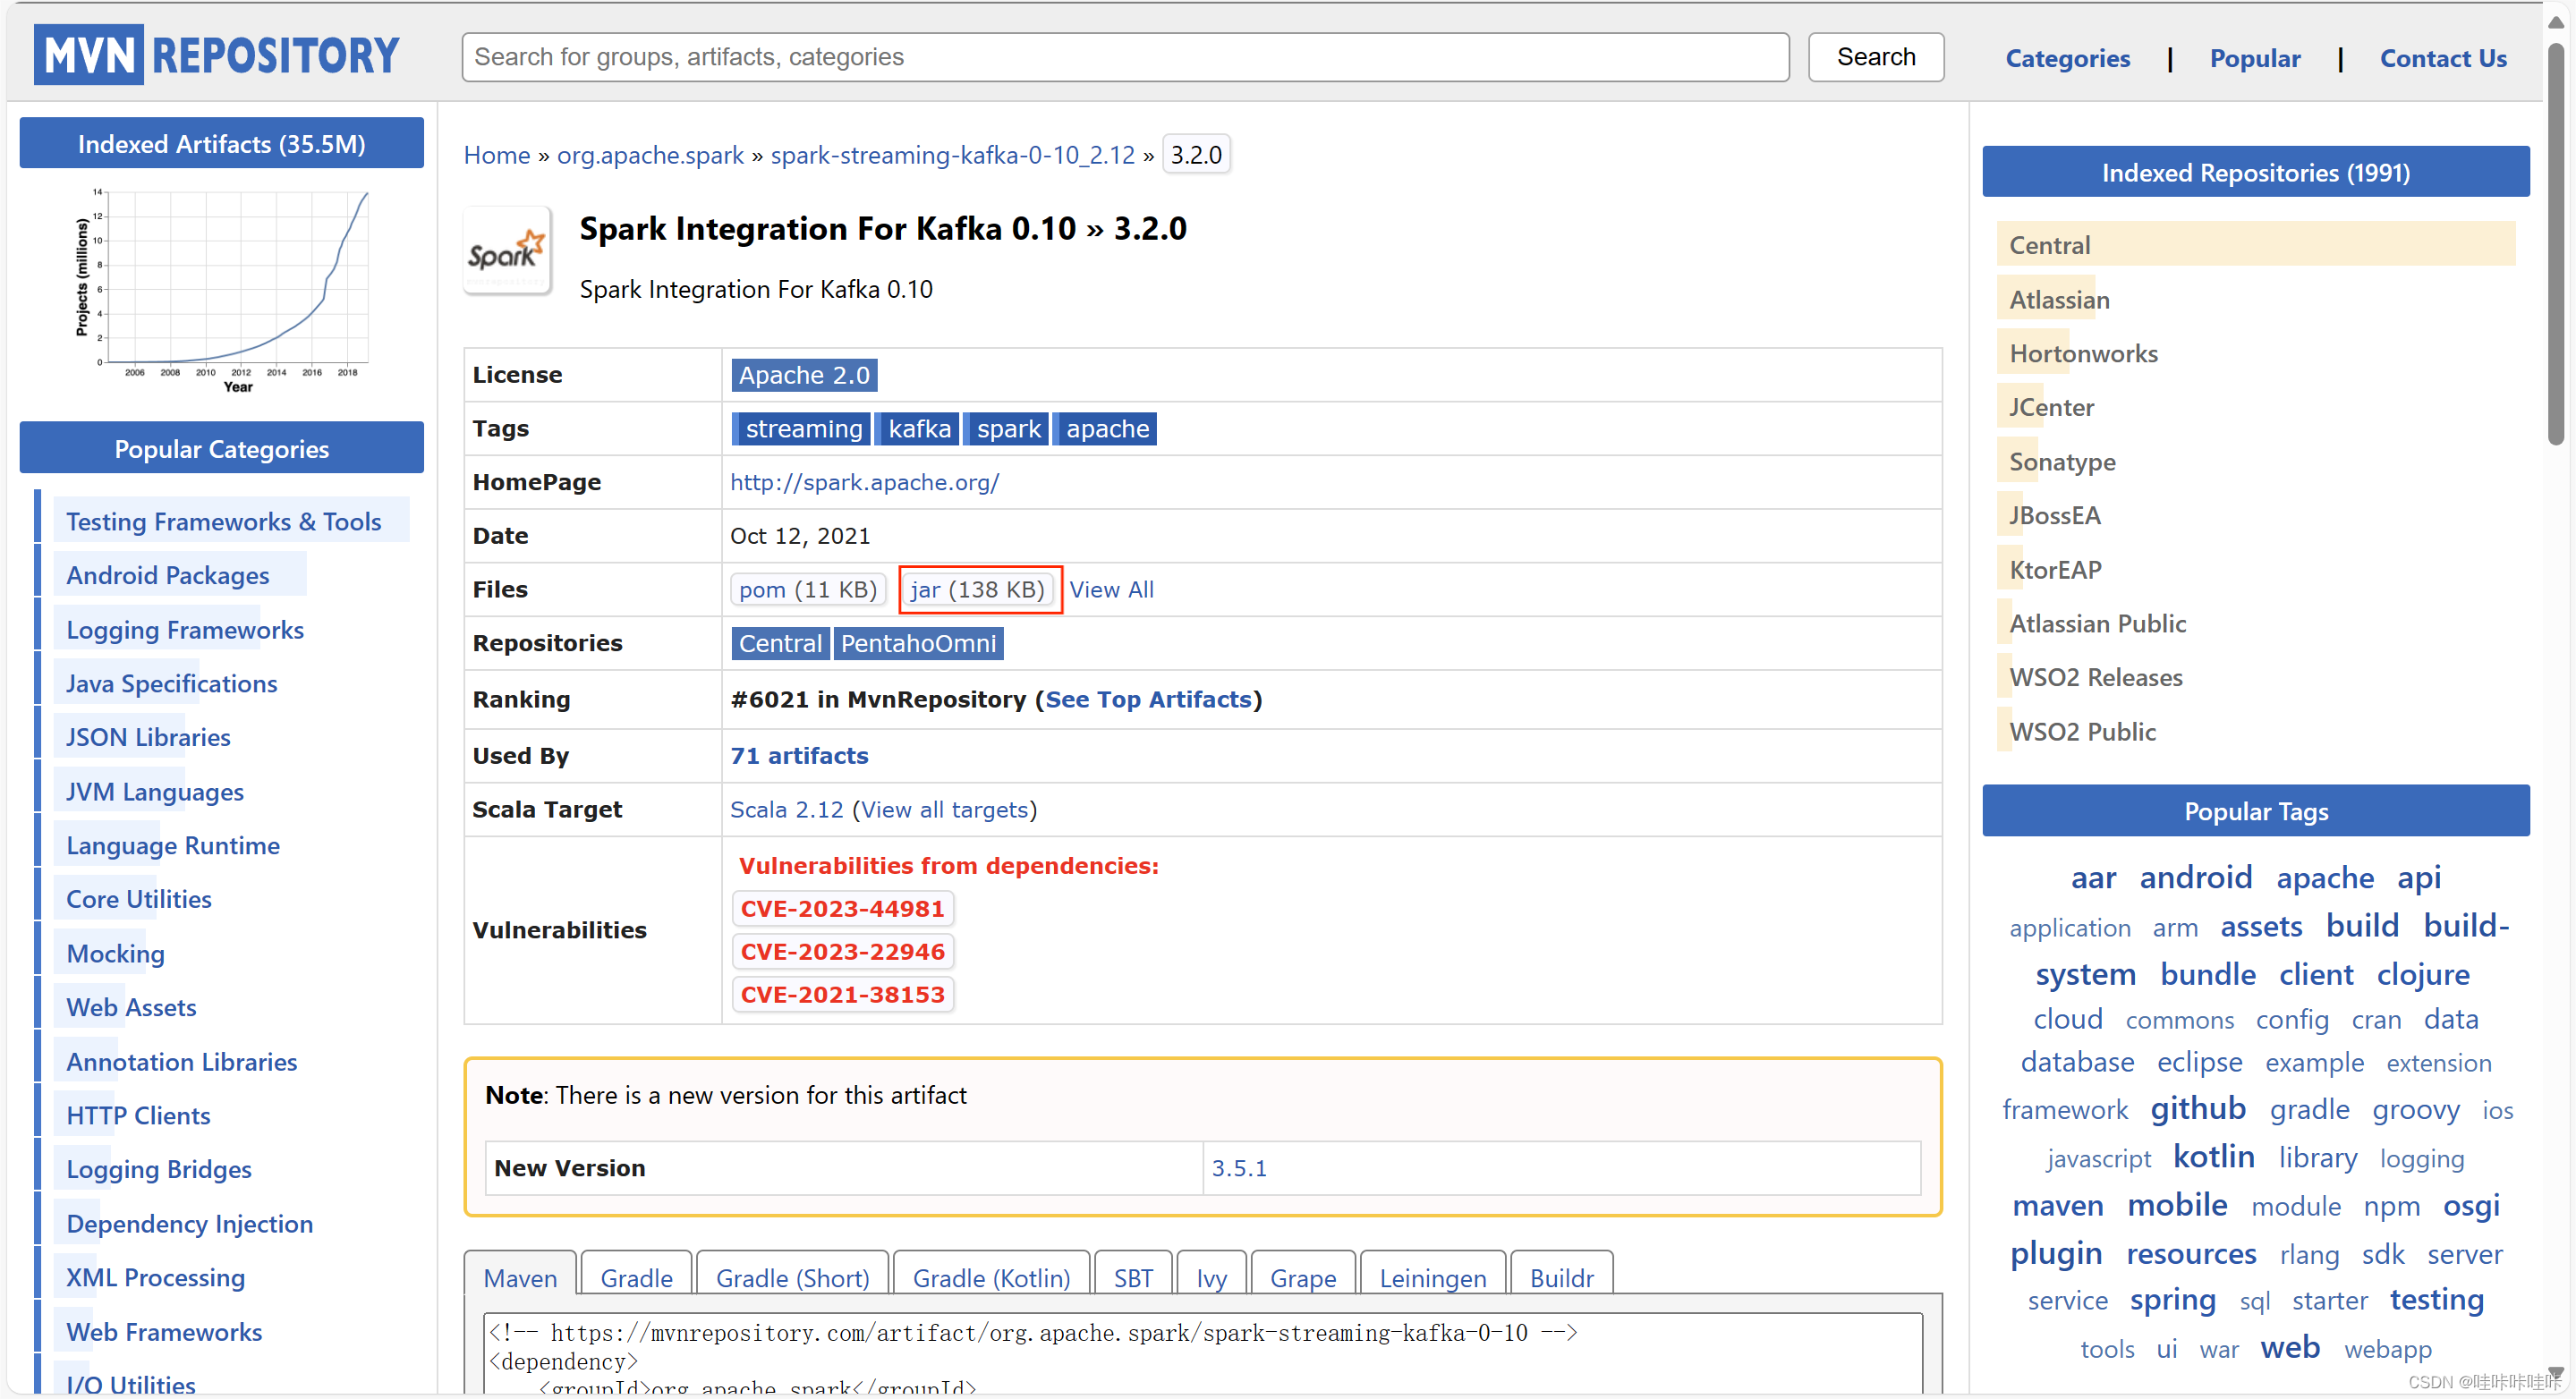
Task: Click the Apache 2.0 license badge
Action: (x=804, y=375)
